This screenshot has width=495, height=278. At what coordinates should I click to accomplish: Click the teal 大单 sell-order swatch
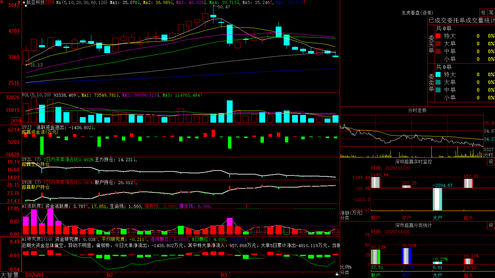point(438,82)
